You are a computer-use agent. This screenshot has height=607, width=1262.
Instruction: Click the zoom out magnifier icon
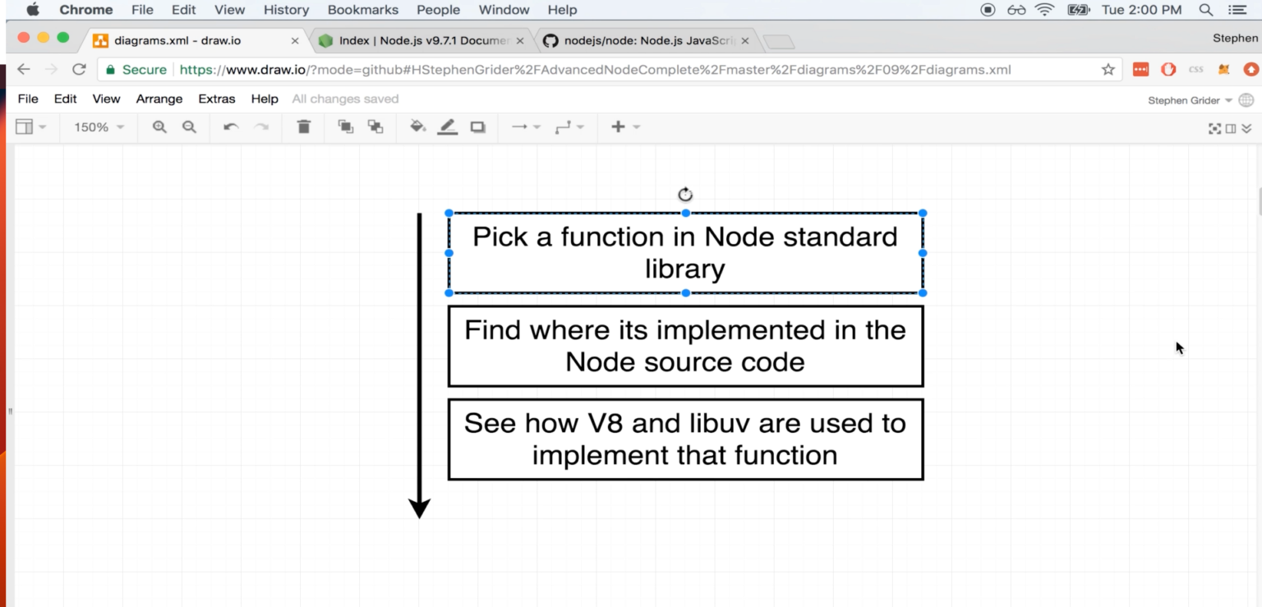tap(189, 127)
